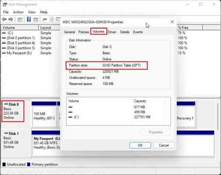Open the File menu

[x=6, y=12]
